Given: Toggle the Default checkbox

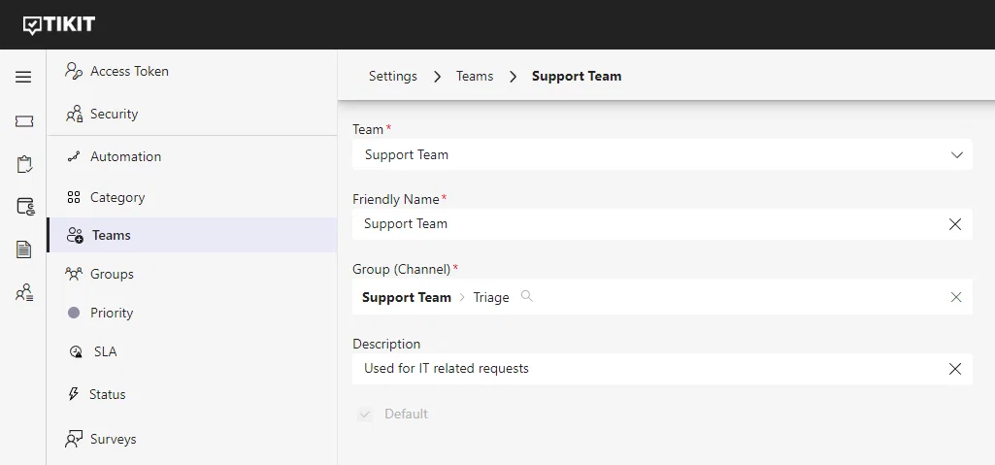Looking at the screenshot, I should pyautogui.click(x=365, y=415).
